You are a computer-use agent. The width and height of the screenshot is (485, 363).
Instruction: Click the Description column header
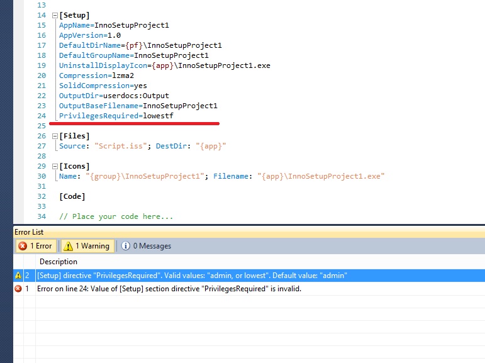59,262
